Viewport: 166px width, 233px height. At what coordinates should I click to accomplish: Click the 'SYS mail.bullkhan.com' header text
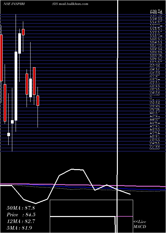pos(70,4)
